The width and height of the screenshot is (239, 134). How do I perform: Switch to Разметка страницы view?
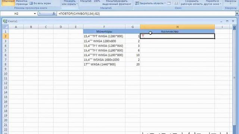pyautogui.click(x=22, y=3)
